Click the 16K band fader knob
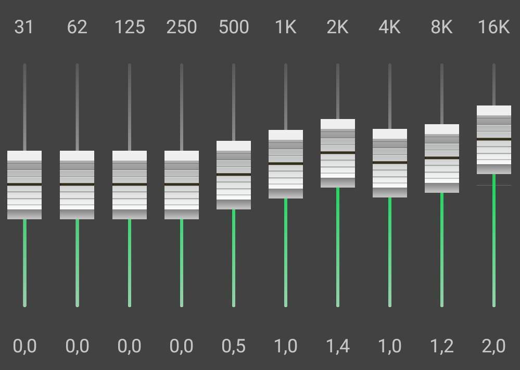This screenshot has height=370, width=520. pyautogui.click(x=494, y=140)
